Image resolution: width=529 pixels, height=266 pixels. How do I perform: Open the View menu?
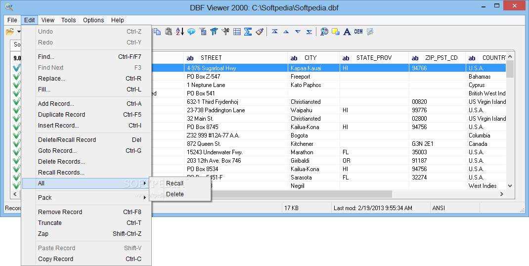coord(48,20)
